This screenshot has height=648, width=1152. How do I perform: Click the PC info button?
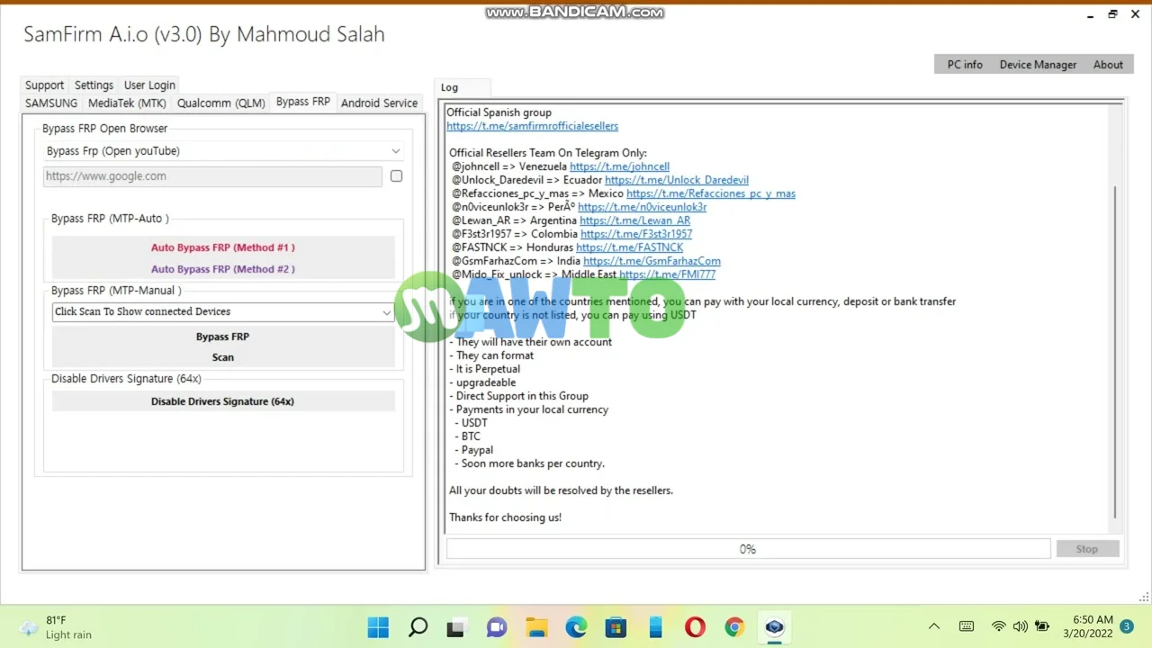point(965,65)
